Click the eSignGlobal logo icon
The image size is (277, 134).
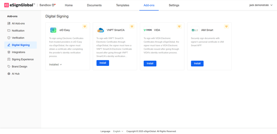point(6,5)
